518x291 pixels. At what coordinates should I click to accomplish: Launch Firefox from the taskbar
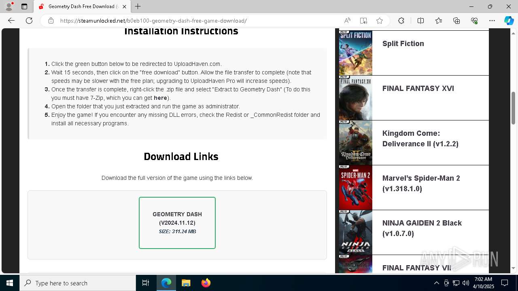pyautogui.click(x=206, y=283)
